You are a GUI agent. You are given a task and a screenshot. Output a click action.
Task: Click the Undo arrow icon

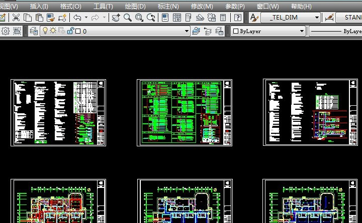pyautogui.click(x=77, y=18)
